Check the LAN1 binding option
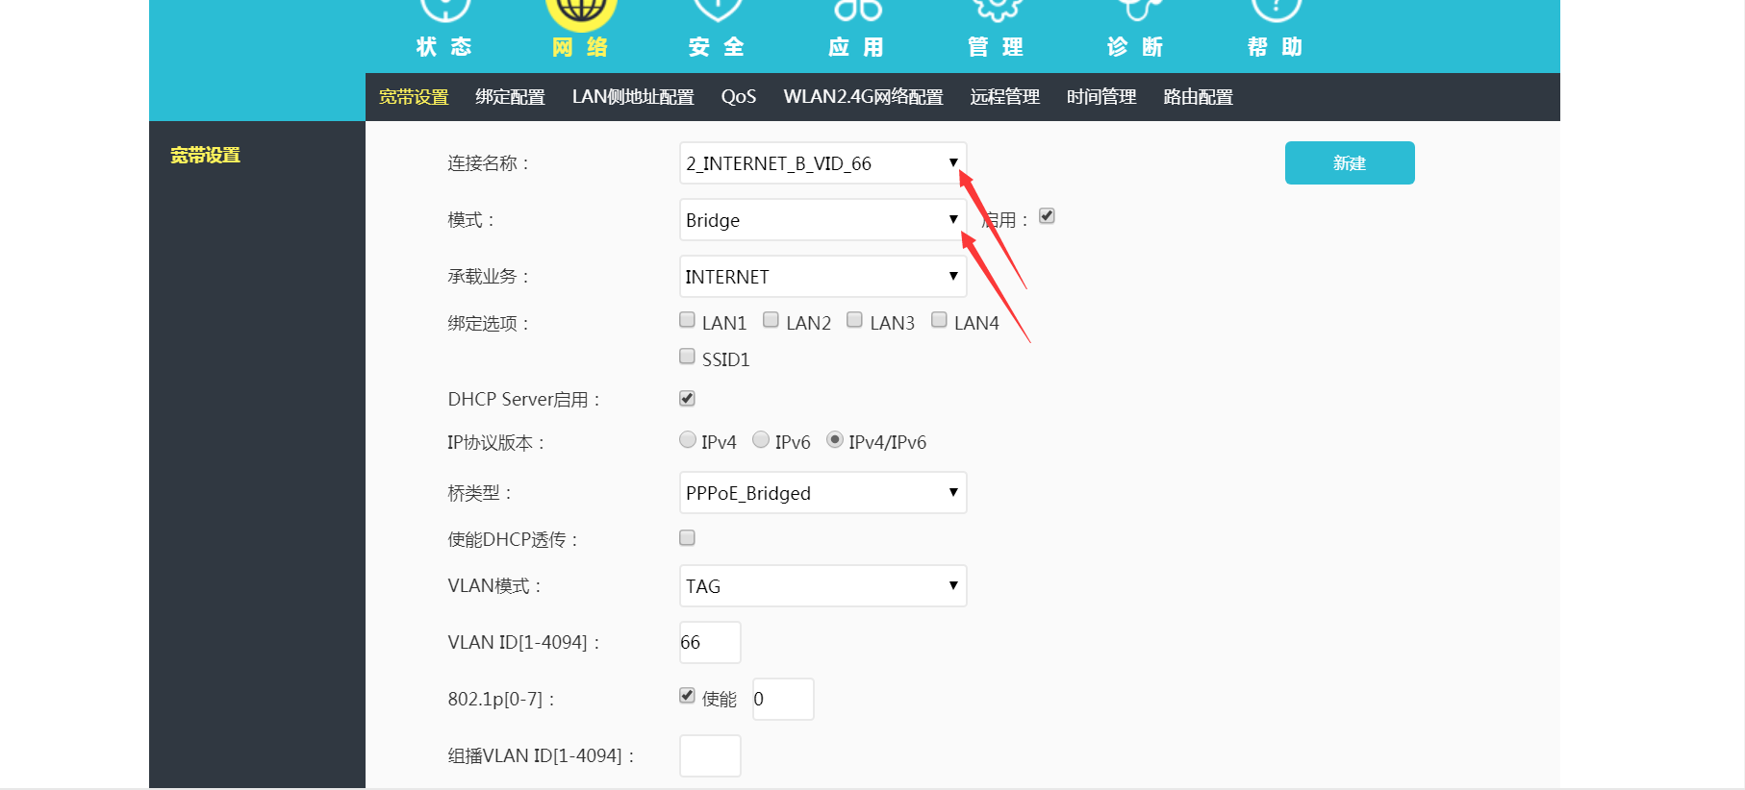This screenshot has height=790, width=1745. [x=687, y=320]
